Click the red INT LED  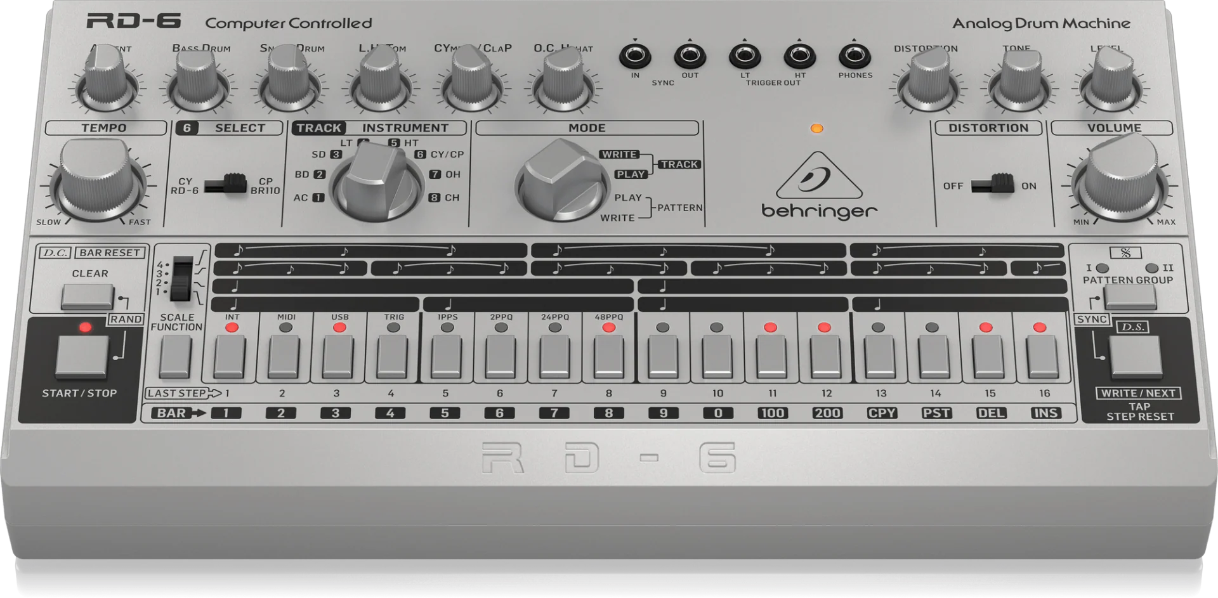pos(232,327)
